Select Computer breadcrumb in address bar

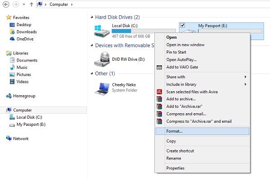58,4
